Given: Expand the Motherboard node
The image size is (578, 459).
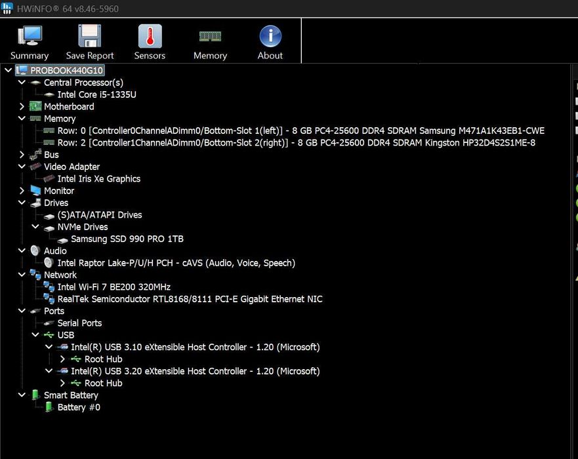Looking at the screenshot, I should pos(22,106).
